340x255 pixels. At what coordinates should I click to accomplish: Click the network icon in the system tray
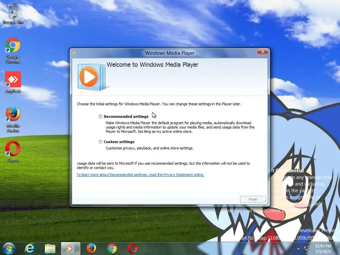point(306,248)
